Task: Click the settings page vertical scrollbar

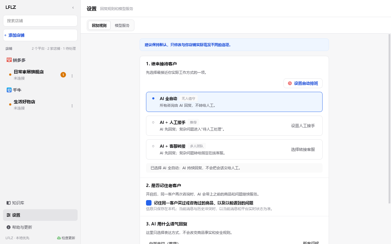Action: [x=389, y=119]
